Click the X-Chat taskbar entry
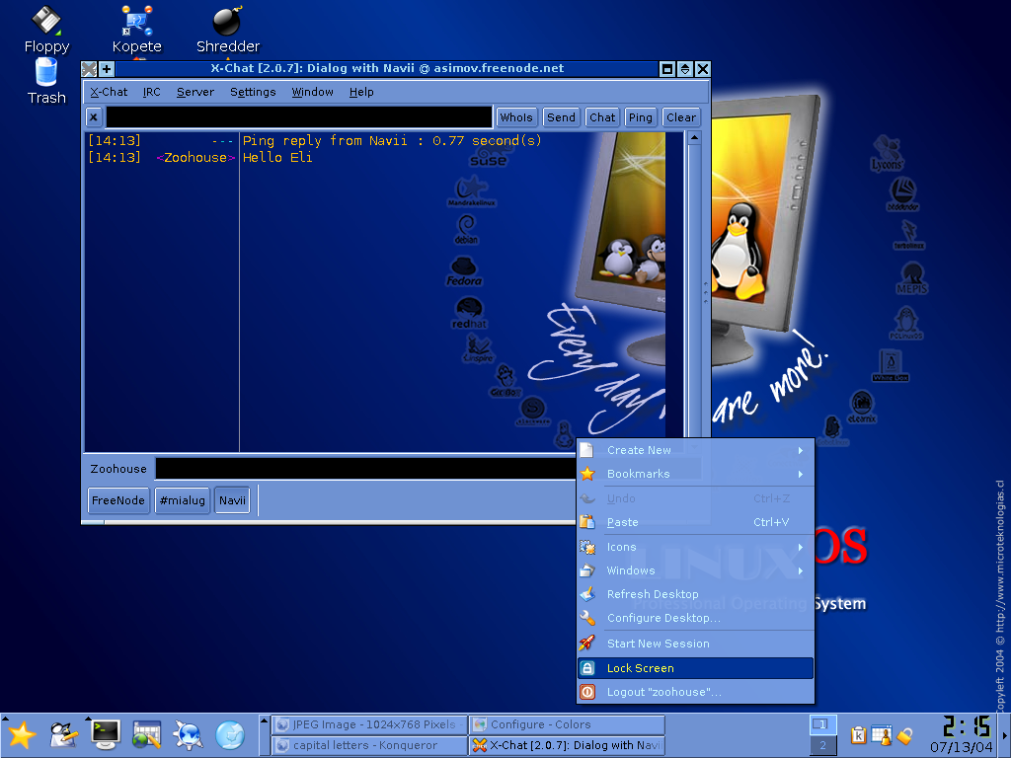1011x758 pixels. [x=567, y=745]
